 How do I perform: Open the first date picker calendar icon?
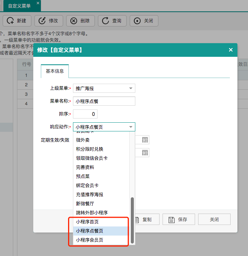click(x=145, y=140)
